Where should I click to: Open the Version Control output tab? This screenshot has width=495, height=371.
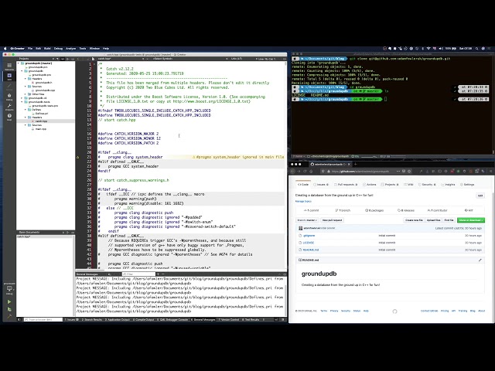click(229, 319)
